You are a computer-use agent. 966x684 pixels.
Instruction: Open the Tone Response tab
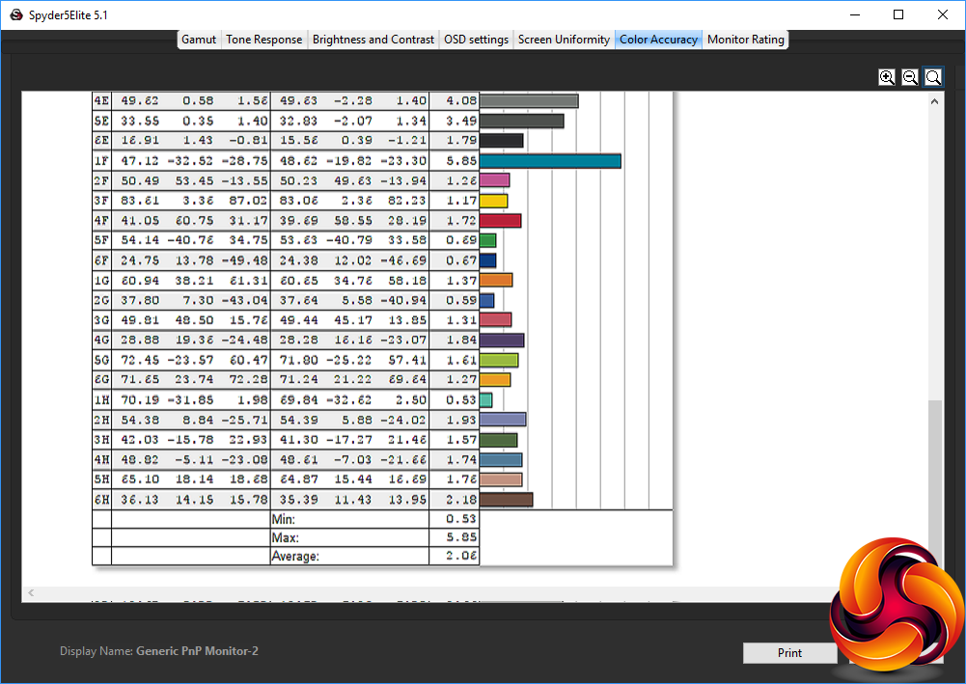click(x=264, y=40)
